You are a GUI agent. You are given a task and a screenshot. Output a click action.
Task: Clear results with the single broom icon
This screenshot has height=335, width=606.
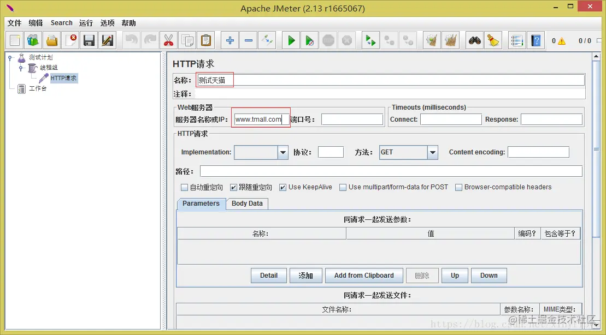(x=432, y=40)
